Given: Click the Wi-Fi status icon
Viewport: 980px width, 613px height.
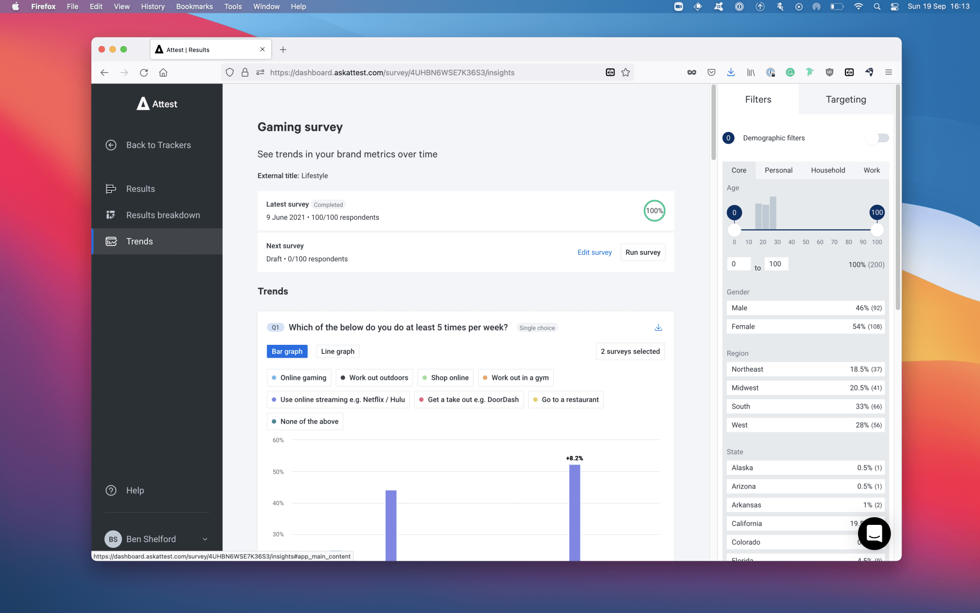Looking at the screenshot, I should click(x=858, y=7).
